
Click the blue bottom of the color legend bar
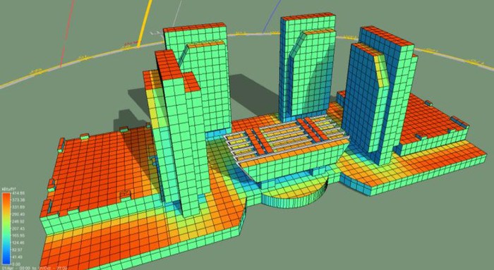tap(6, 259)
